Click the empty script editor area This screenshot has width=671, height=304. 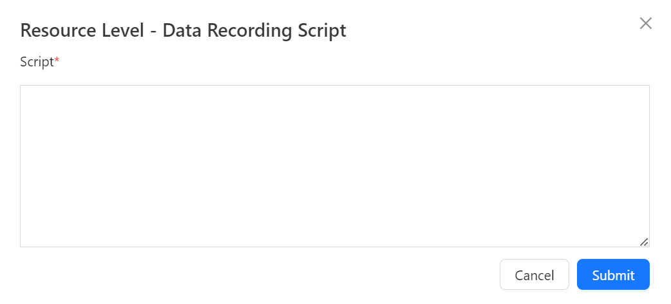pyautogui.click(x=334, y=166)
